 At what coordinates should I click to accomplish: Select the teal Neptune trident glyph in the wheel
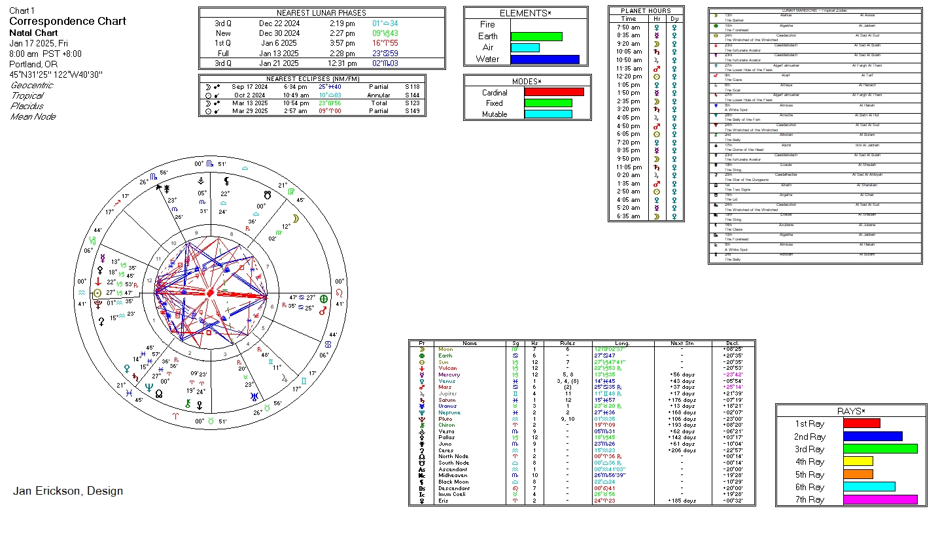[149, 386]
